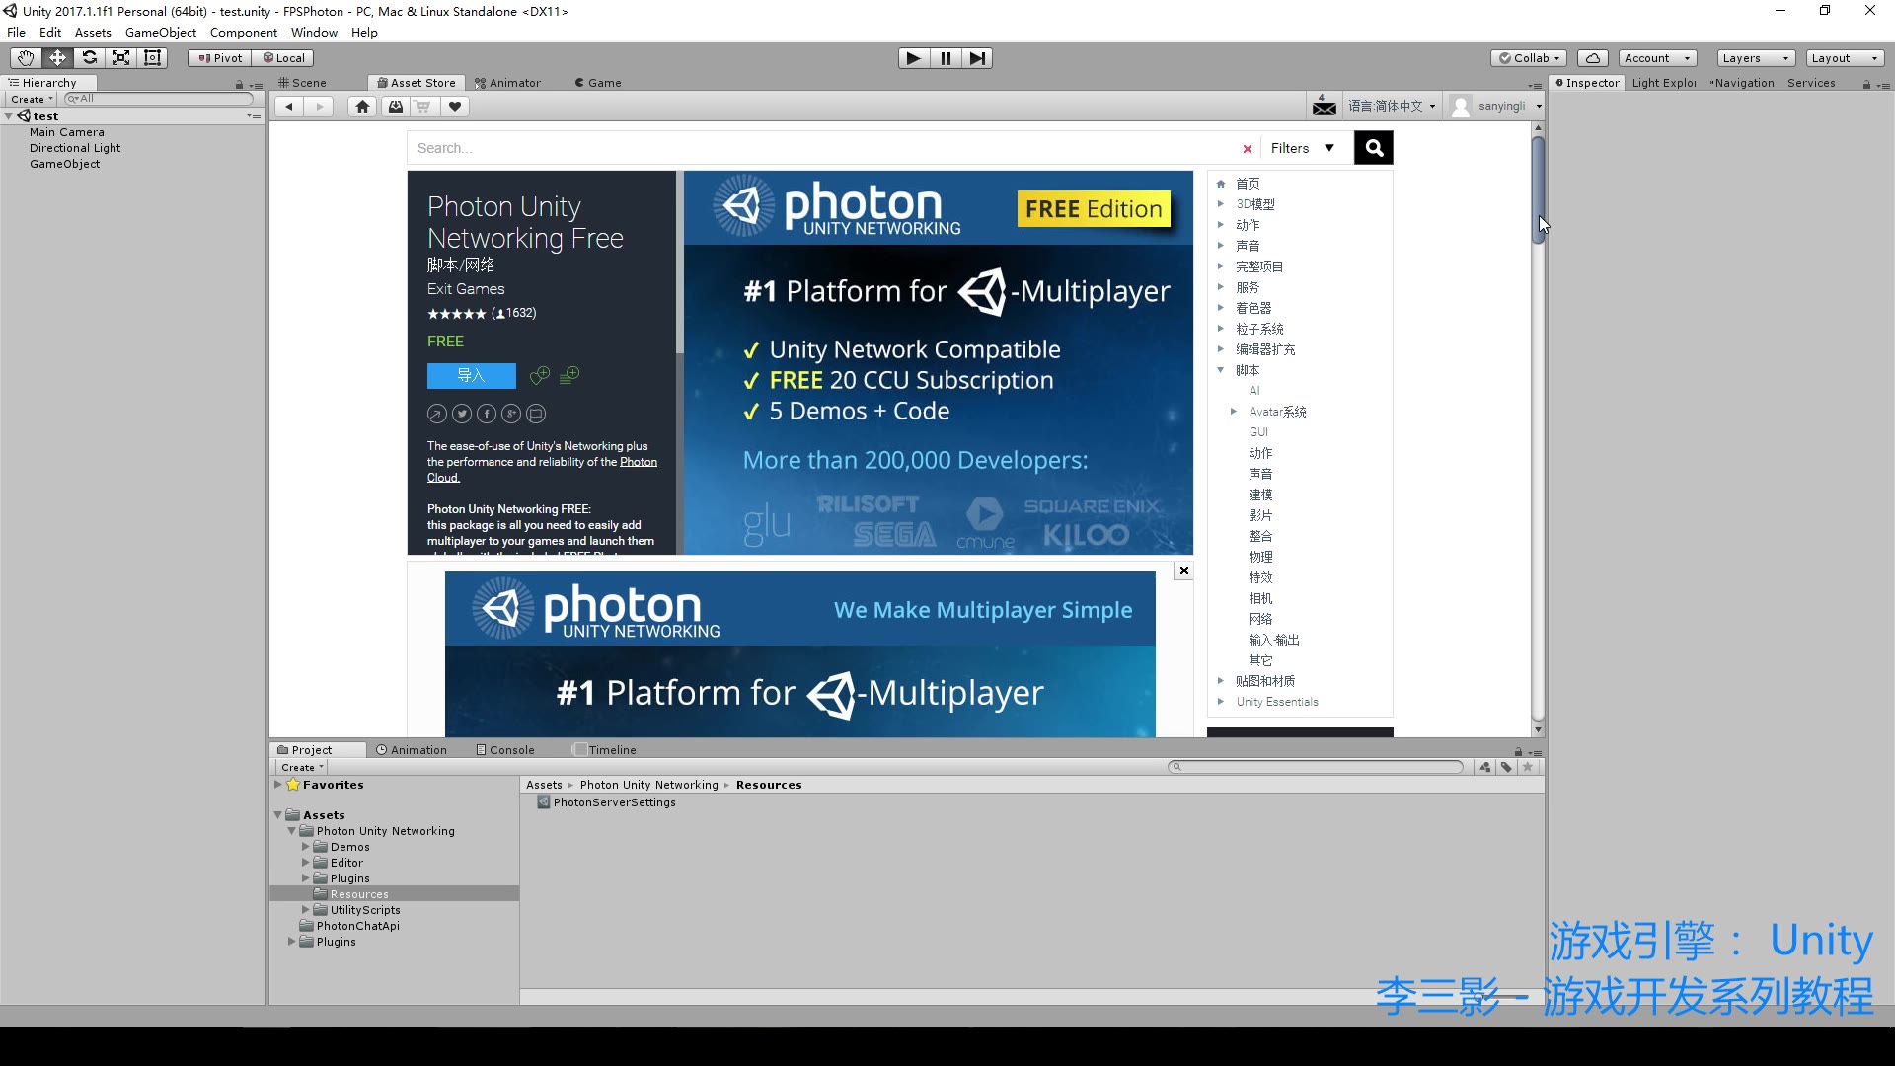Click in the Asset Store search field
The height and width of the screenshot is (1066, 1895).
pyautogui.click(x=819, y=148)
